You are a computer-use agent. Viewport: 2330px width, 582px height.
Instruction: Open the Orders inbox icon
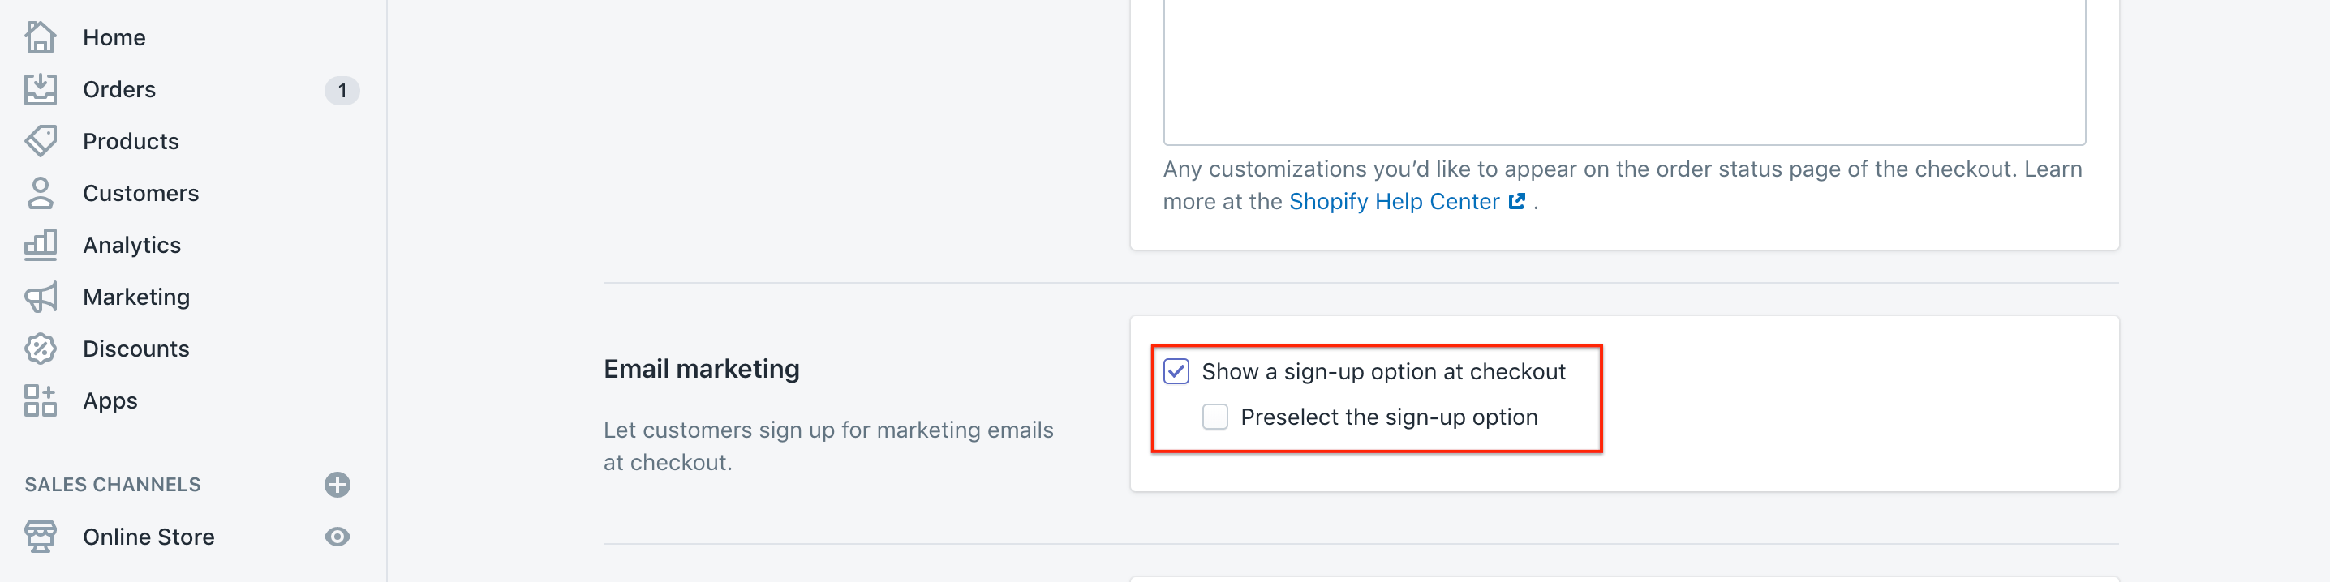click(41, 88)
